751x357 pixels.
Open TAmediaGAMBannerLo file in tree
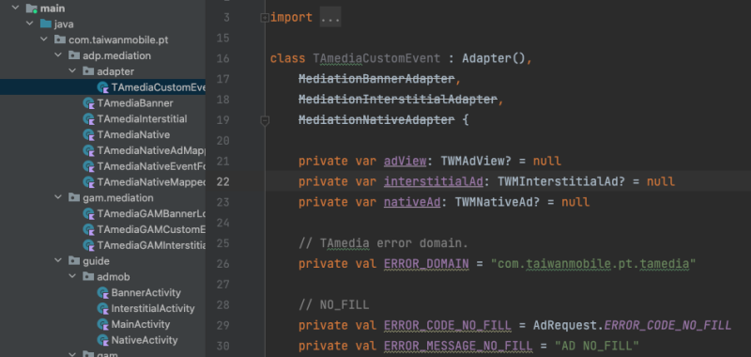point(151,213)
